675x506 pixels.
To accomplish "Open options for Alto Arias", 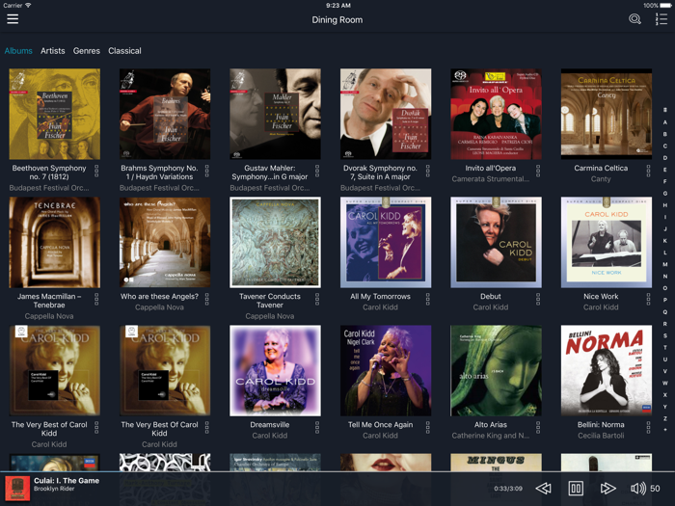I will pos(538,427).
